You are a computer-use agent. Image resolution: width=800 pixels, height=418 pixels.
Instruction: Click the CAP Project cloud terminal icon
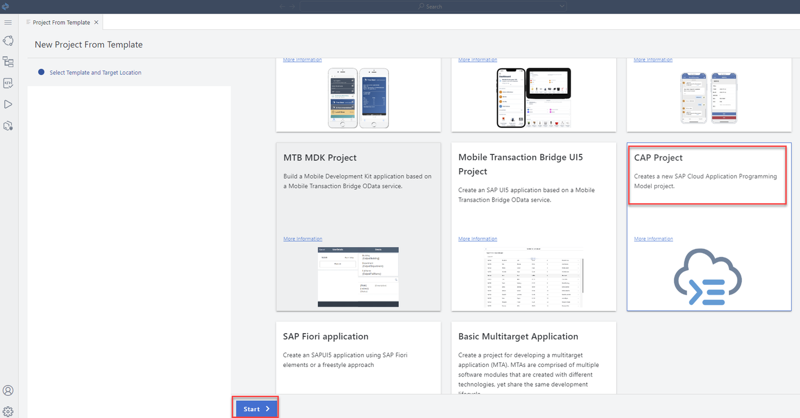click(x=708, y=278)
